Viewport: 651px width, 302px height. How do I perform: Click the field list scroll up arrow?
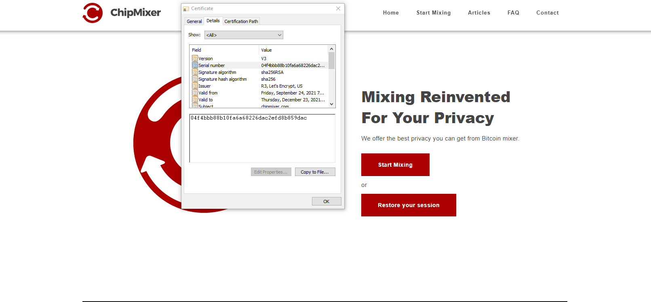point(332,49)
